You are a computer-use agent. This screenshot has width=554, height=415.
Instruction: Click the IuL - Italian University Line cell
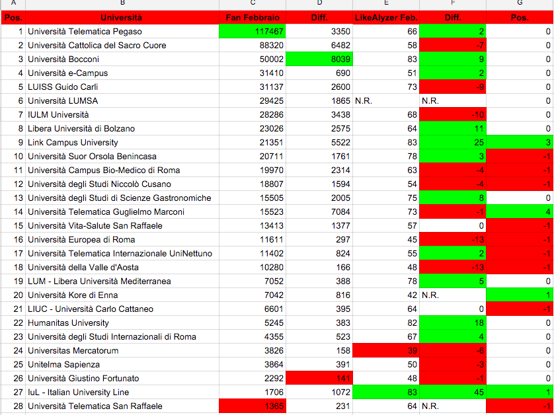(x=122, y=392)
